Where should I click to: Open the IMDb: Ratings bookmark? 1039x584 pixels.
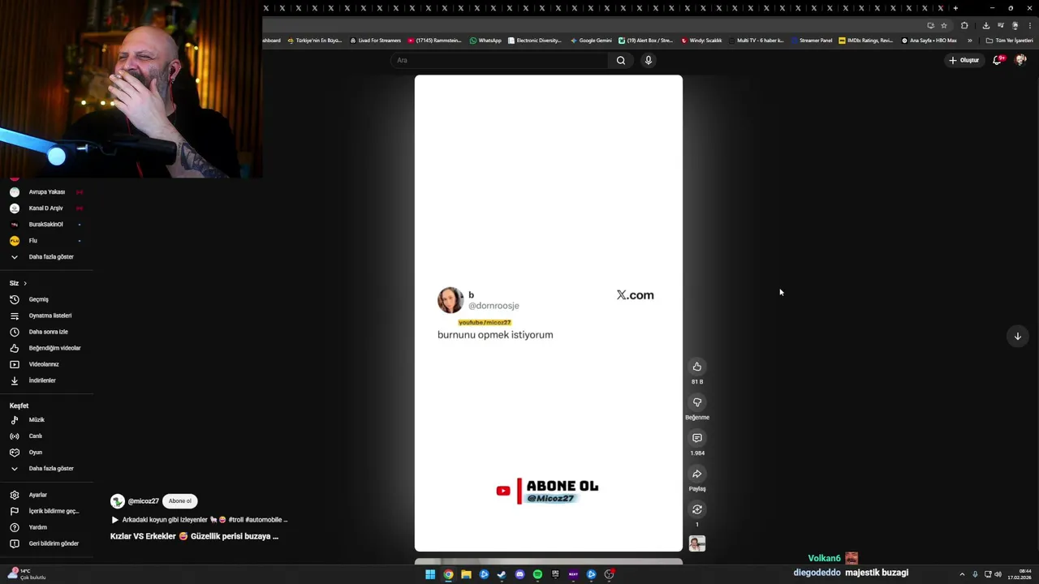[x=866, y=41]
